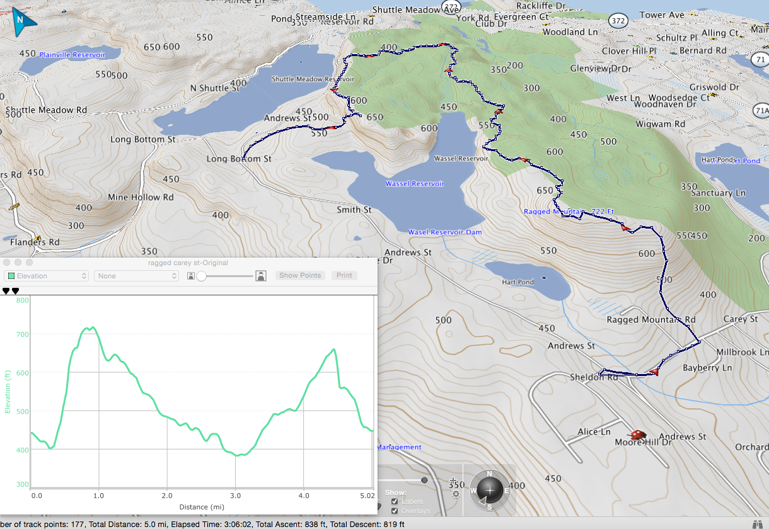The image size is (769, 529).
Task: Toggle the Labels checkbox
Action: tap(395, 501)
